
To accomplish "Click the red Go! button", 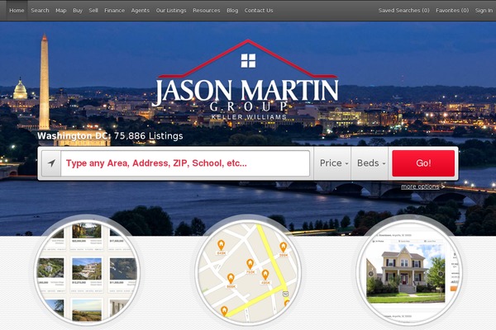I will tap(423, 163).
